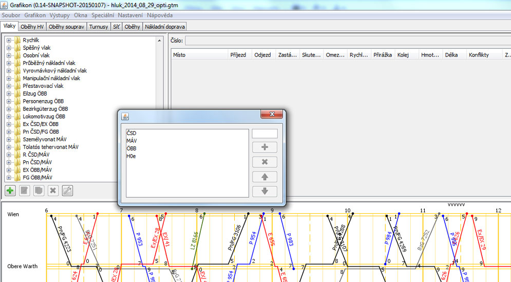Click the Eilzug ÖBB folder icon
Image resolution: width=511 pixels, height=282 pixels.
[17, 93]
